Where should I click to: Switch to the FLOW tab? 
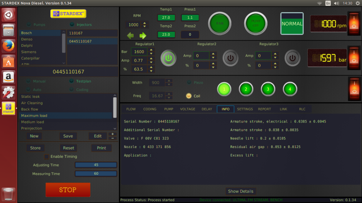131,109
